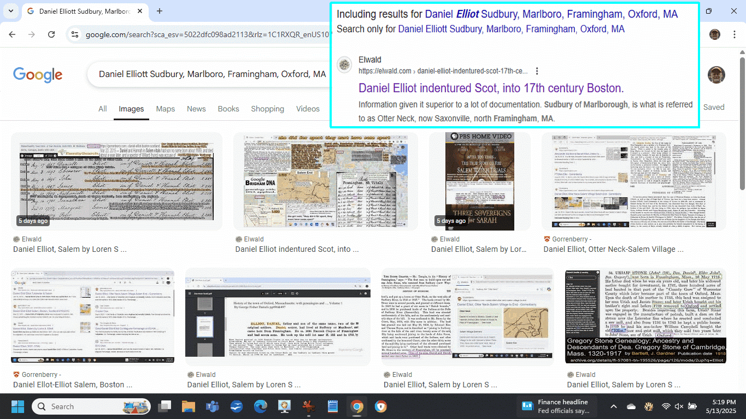Open the PBS Home Video thumbnail
746x419 pixels.
tap(480, 181)
